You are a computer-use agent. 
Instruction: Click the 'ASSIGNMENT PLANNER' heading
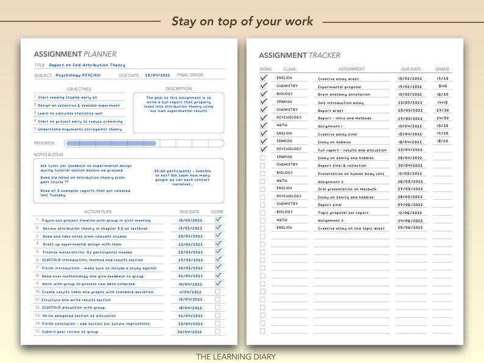click(x=75, y=54)
